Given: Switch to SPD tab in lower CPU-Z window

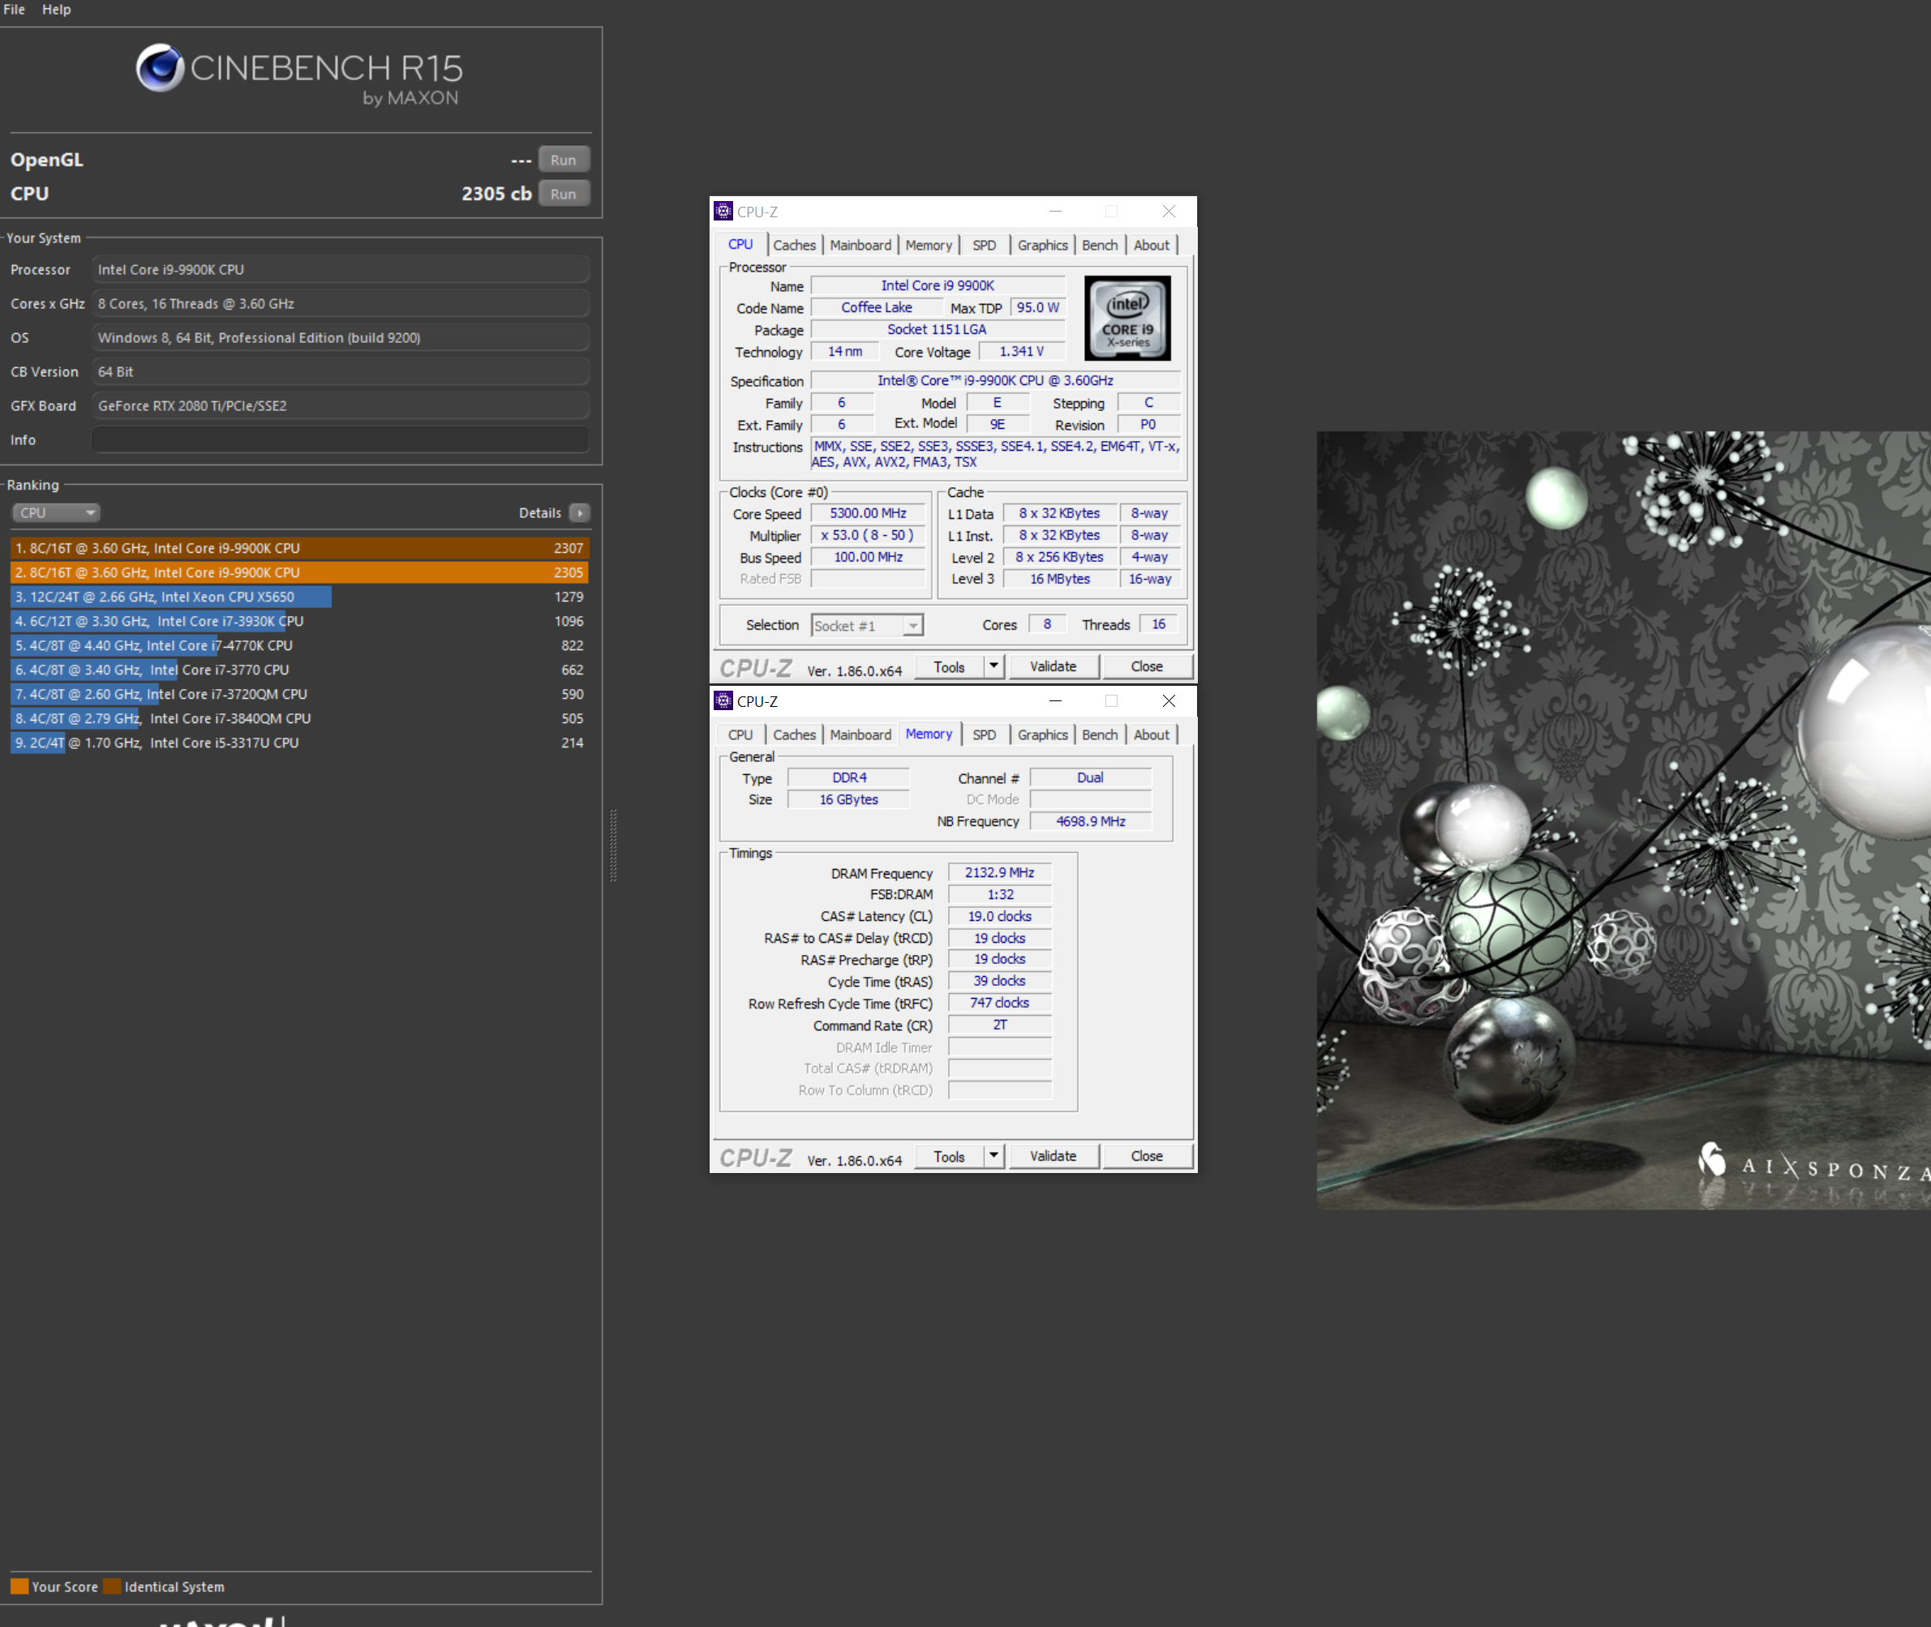Looking at the screenshot, I should 985,735.
